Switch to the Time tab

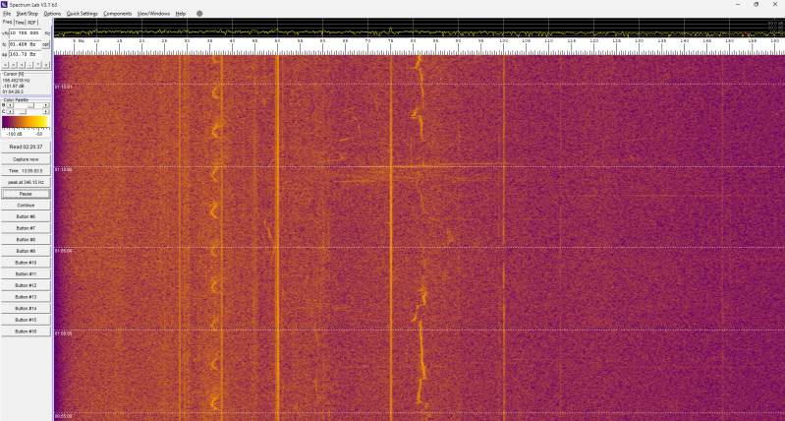coord(20,23)
